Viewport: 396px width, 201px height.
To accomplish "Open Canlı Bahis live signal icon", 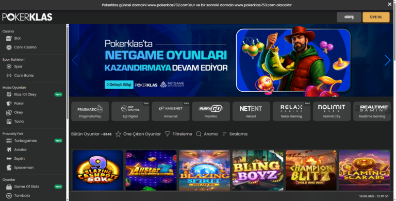I will (x=9, y=75).
